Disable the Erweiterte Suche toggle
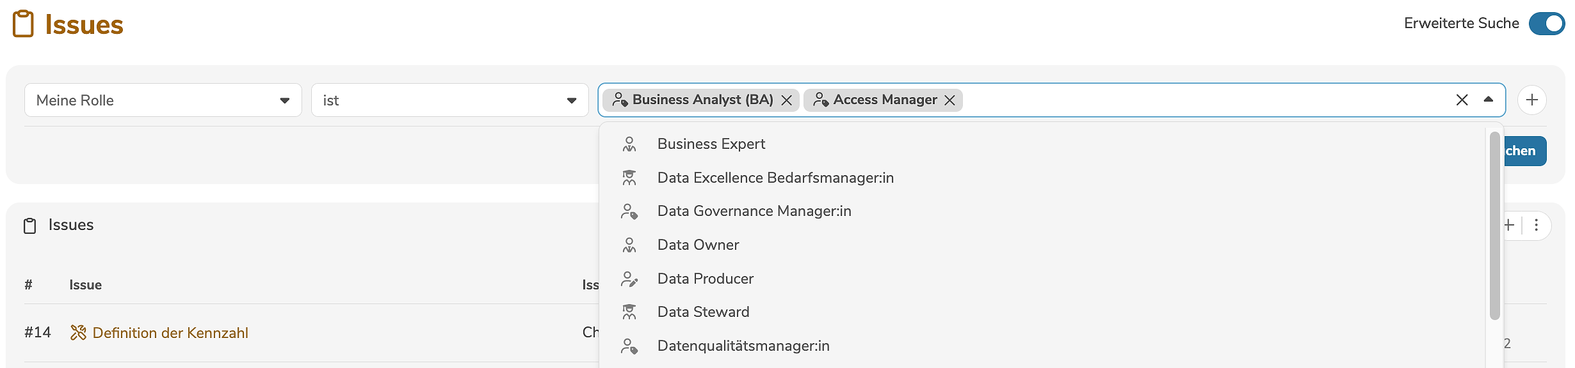Viewport: 1575px width, 368px height. pos(1547,24)
